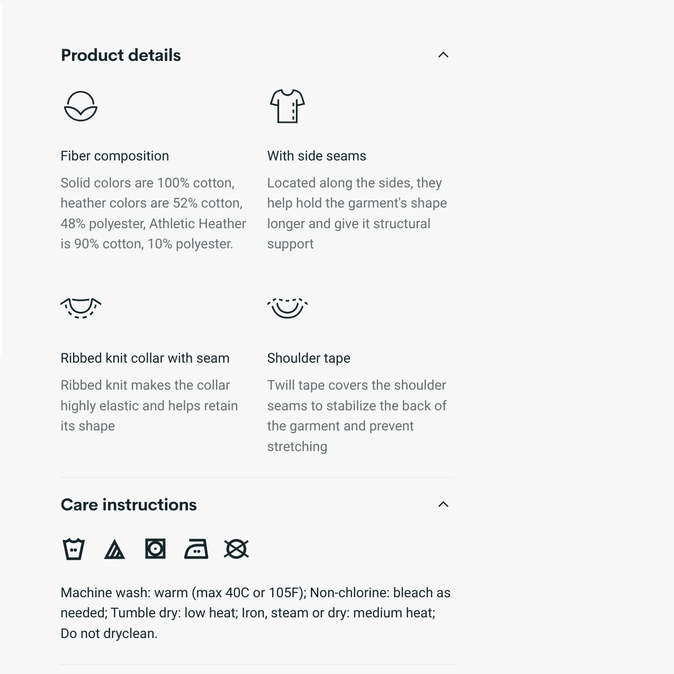
Task: Click the ribbed knit collar icon
Action: tap(80, 308)
